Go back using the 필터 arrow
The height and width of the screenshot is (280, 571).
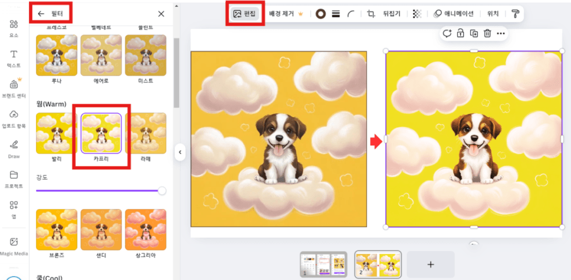[x=41, y=13]
